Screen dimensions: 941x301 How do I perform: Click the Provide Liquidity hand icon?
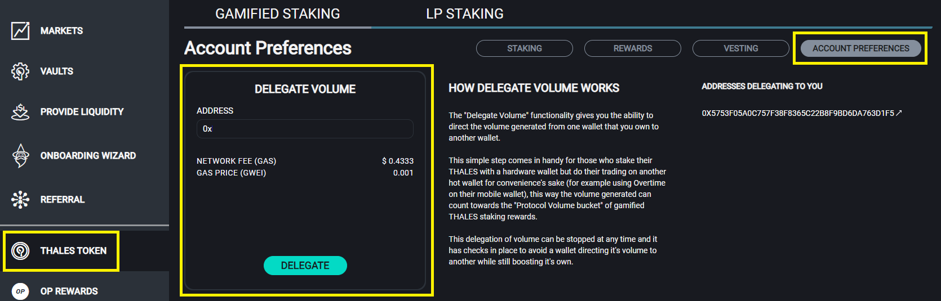(20, 112)
